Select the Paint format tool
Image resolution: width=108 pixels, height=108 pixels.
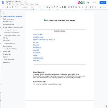pyautogui.click(x=12, y=7)
